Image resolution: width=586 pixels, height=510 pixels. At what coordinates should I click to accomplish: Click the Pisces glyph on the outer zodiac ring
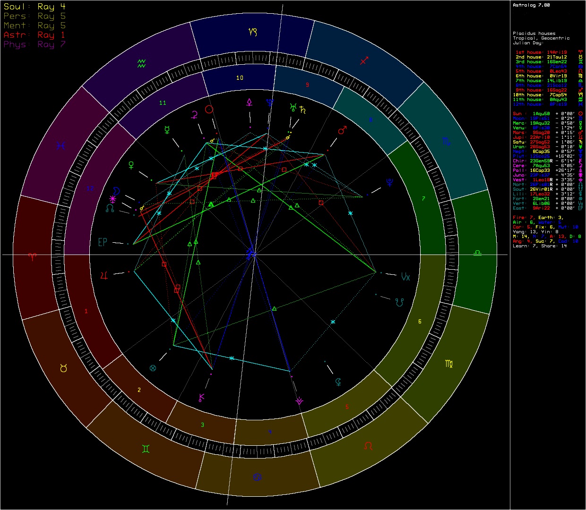pyautogui.click(x=60, y=146)
